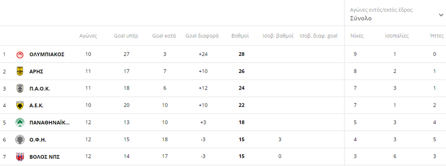The width and height of the screenshot is (446, 166).
Task: Open the green Panathinaikos shamrock logo
Action: [x=20, y=122]
